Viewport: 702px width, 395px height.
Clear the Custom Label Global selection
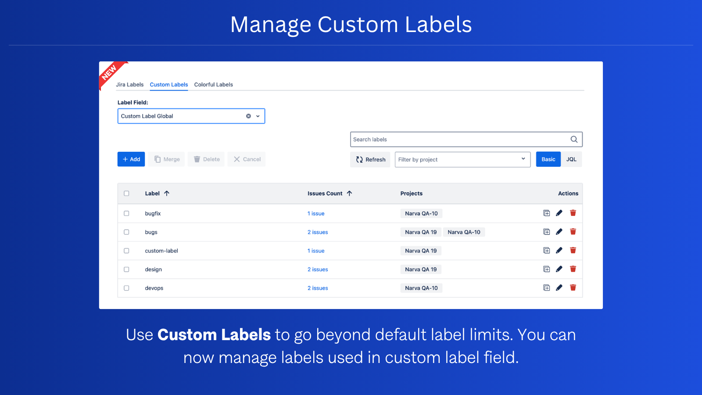pyautogui.click(x=248, y=116)
